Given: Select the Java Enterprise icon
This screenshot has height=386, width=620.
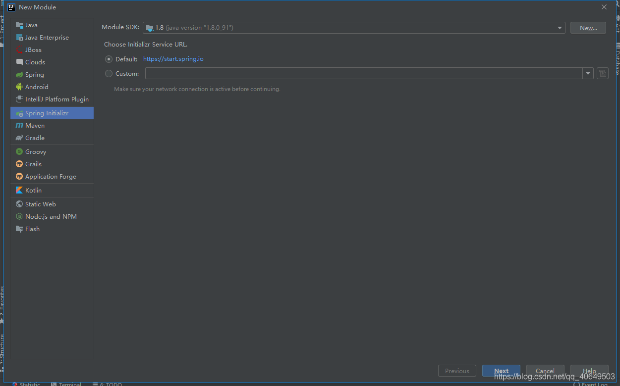Looking at the screenshot, I should pos(19,38).
